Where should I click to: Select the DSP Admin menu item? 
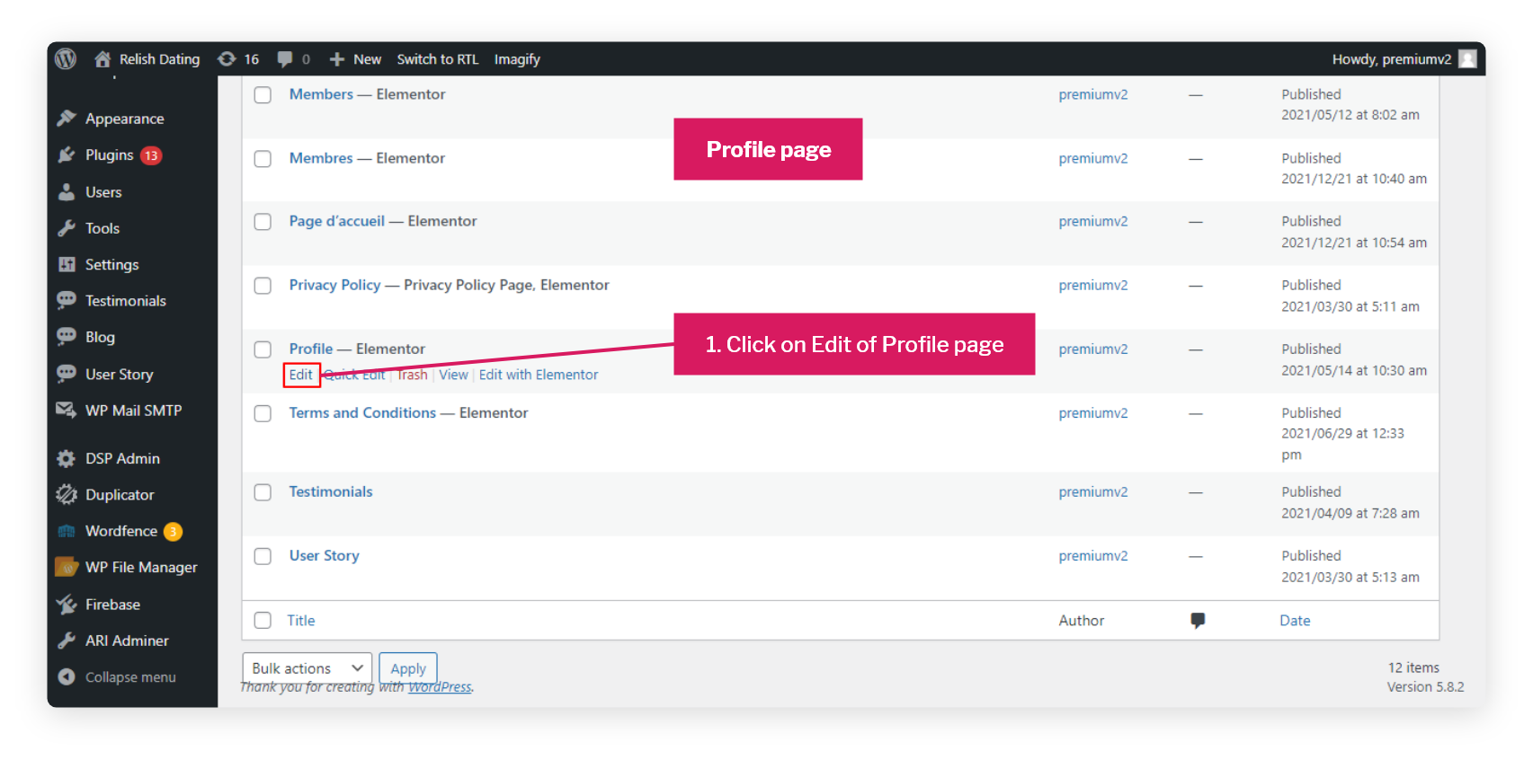pos(122,458)
